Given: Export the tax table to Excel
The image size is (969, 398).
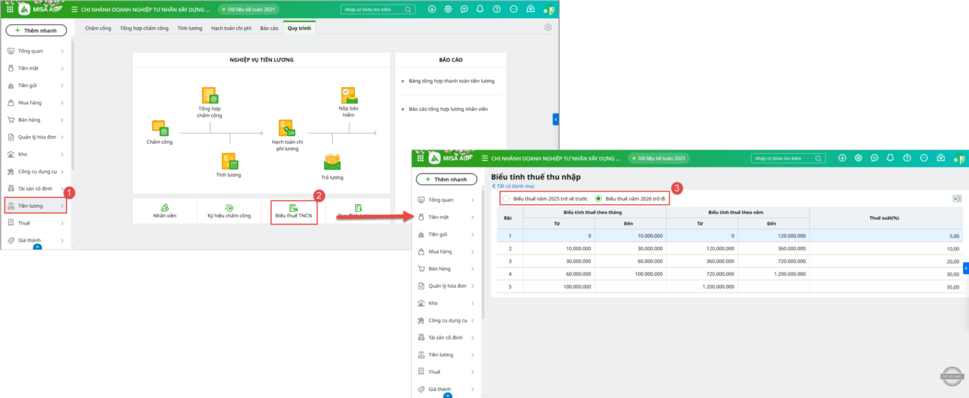Looking at the screenshot, I should point(957,198).
